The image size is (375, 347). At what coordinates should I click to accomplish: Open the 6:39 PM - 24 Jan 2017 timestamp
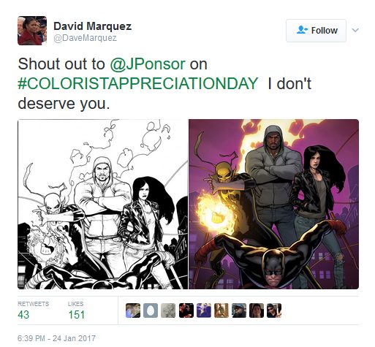click(x=56, y=338)
